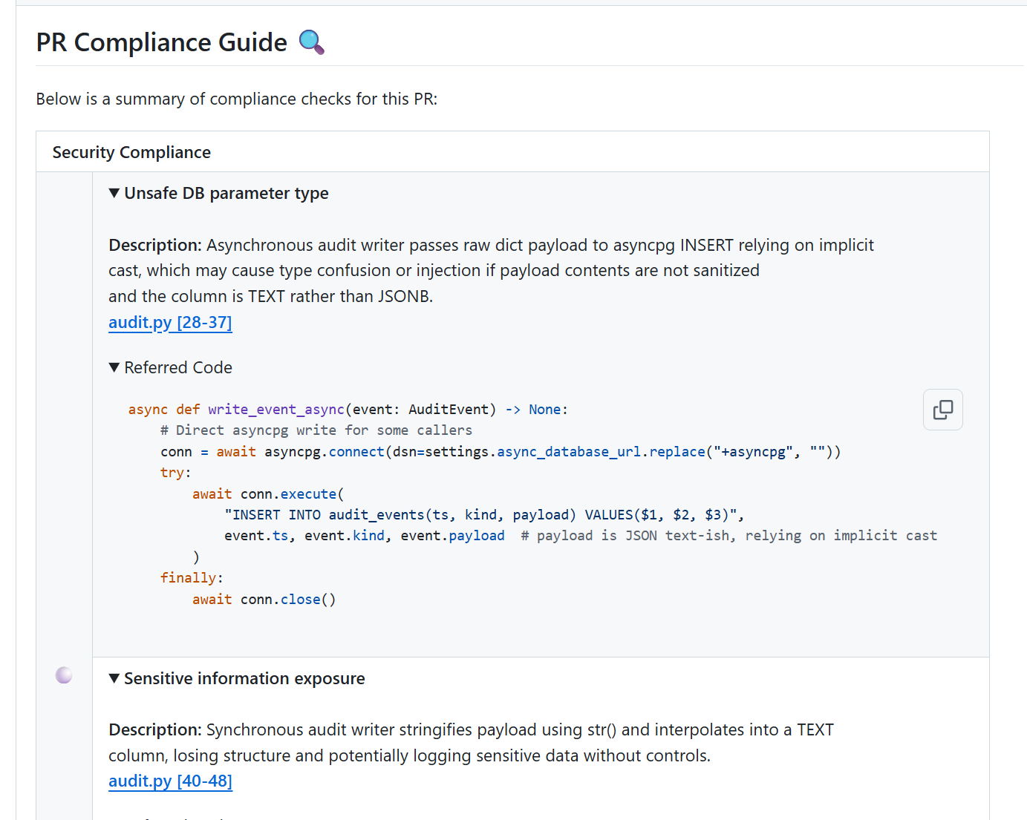Open the audit.py [28-37] link
This screenshot has height=820, width=1027.
[170, 322]
